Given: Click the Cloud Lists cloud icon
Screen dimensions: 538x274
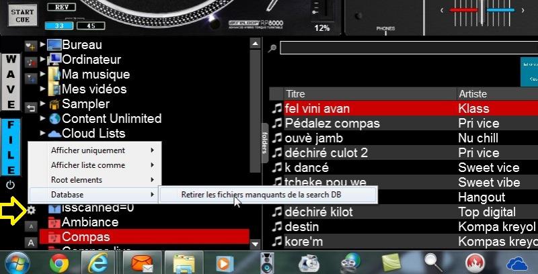Looking at the screenshot, I should [54, 134].
